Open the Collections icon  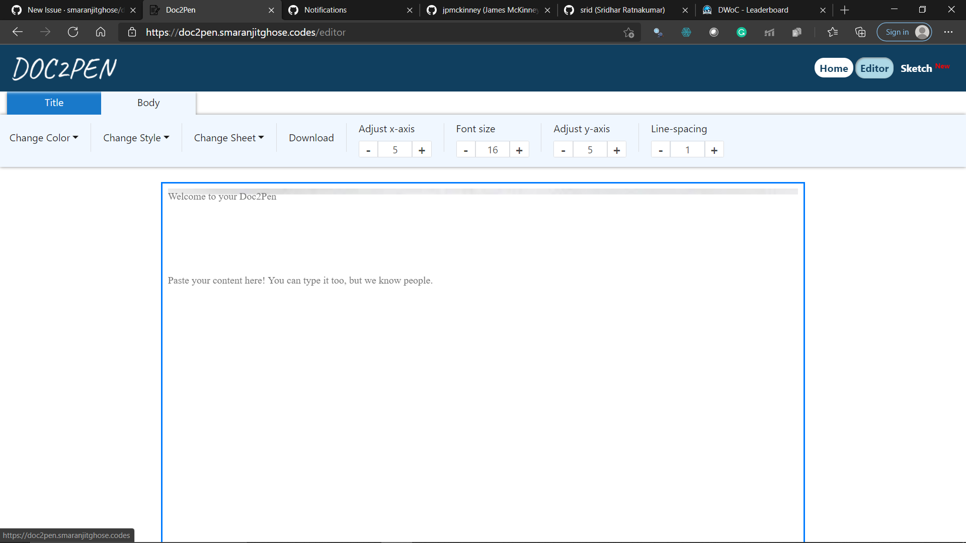[x=860, y=32]
